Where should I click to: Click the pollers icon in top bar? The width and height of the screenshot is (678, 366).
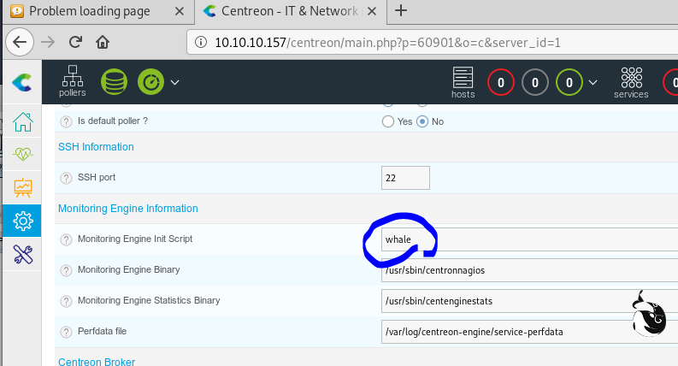click(x=73, y=81)
